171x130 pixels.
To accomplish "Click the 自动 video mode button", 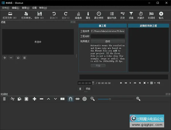I will click(x=107, y=41).
